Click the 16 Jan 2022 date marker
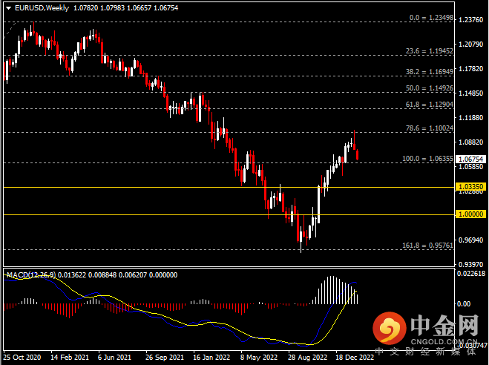 tap(212, 357)
